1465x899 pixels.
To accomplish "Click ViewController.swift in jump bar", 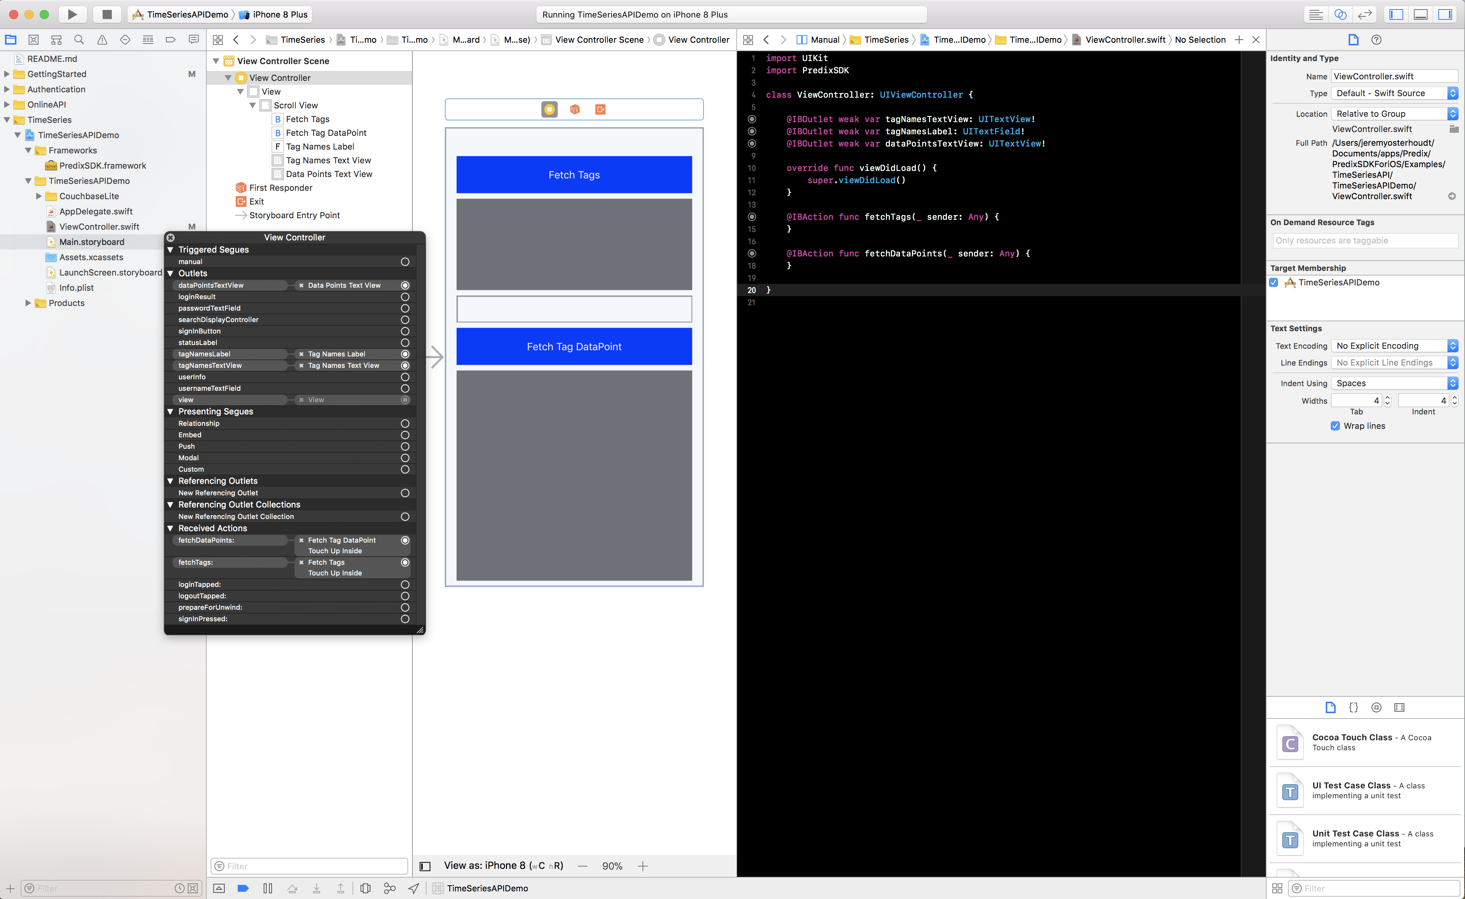I will pos(1125,40).
